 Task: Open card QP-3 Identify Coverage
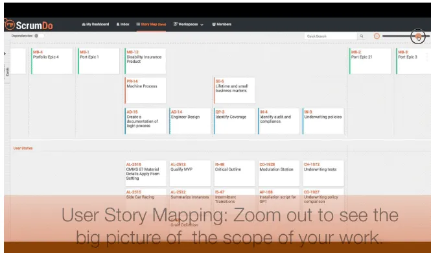click(234, 121)
